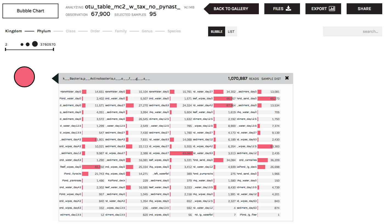Click the Share button

(364, 9)
